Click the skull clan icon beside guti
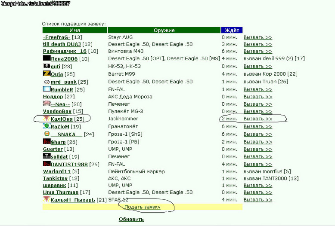This screenshot has height=226, width=335. point(47,66)
